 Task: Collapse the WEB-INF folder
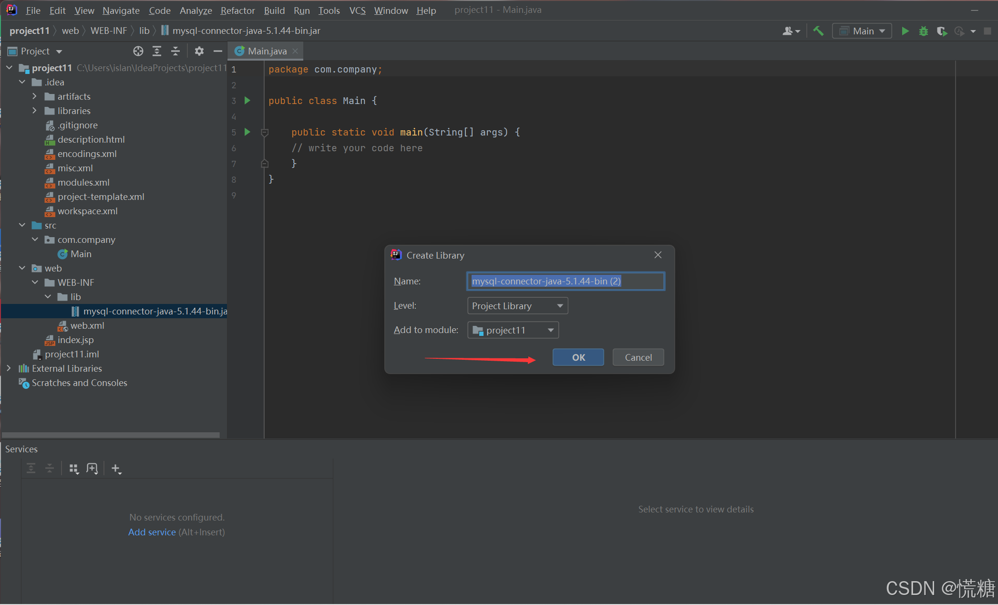click(35, 282)
